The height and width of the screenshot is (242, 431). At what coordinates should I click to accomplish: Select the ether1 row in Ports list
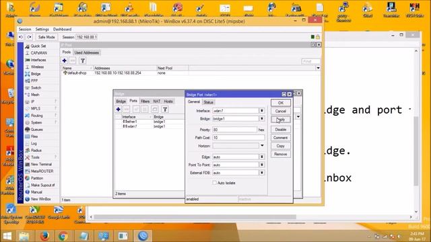tap(150, 122)
